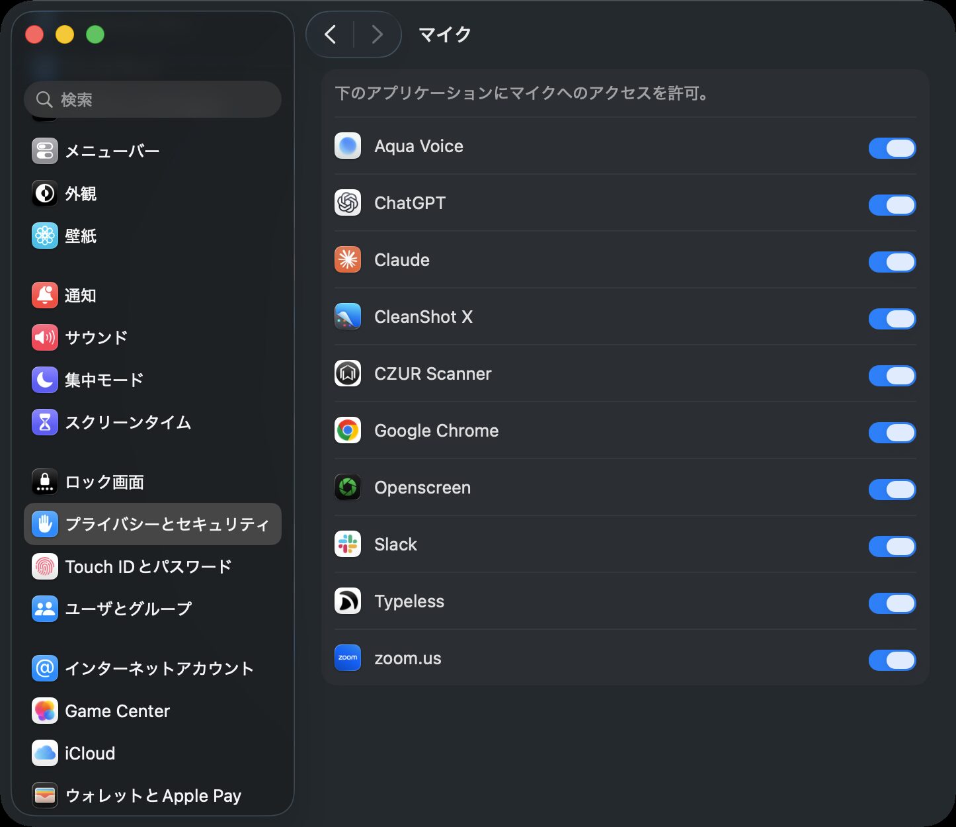Screen dimensions: 956x827
Task: Click the CZUR Scanner app icon
Action: 348,374
